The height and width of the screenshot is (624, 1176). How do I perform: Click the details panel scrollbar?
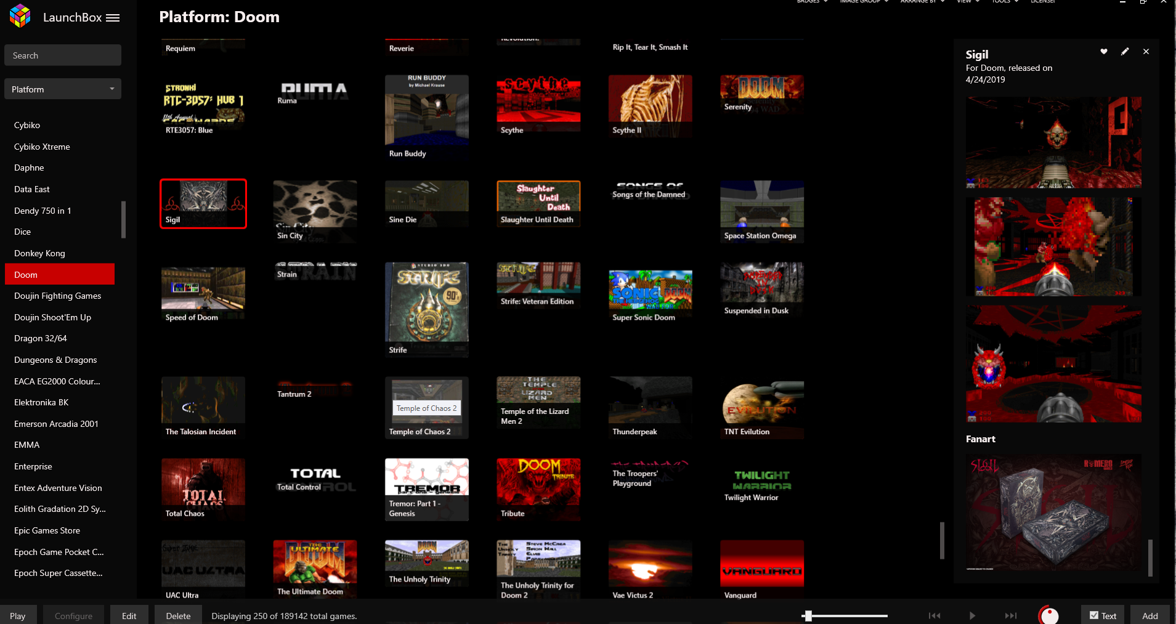pos(1150,557)
